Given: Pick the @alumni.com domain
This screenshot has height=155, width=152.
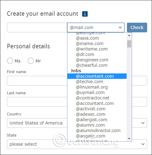Looking at the screenshot, I should pyautogui.click(x=97, y=125).
